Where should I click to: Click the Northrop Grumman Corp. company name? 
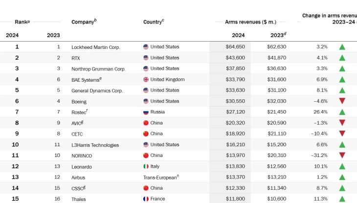pyautogui.click(x=98, y=69)
